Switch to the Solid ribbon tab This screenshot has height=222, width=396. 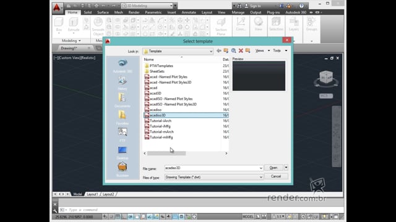pyautogui.click(x=88, y=12)
